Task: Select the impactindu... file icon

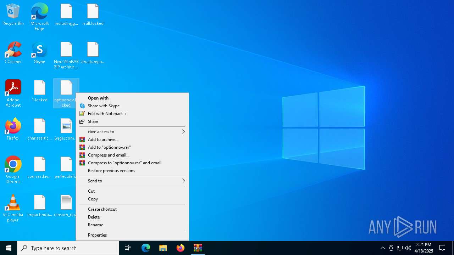Action: tap(39, 206)
